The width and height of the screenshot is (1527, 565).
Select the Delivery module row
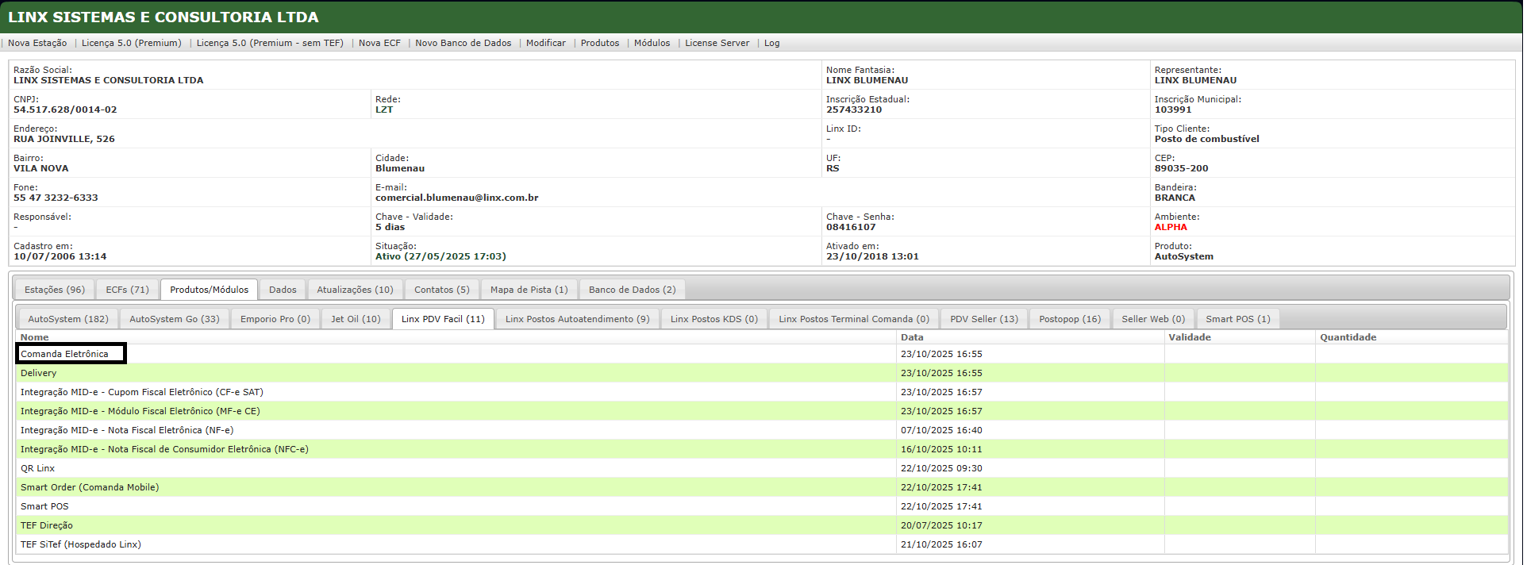762,373
